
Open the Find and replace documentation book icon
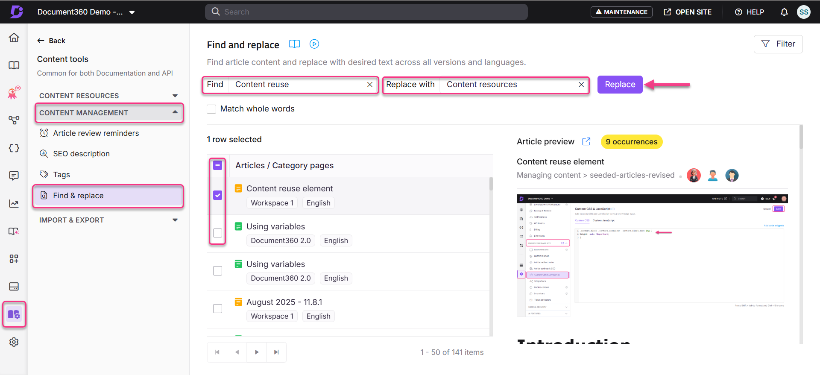(294, 44)
